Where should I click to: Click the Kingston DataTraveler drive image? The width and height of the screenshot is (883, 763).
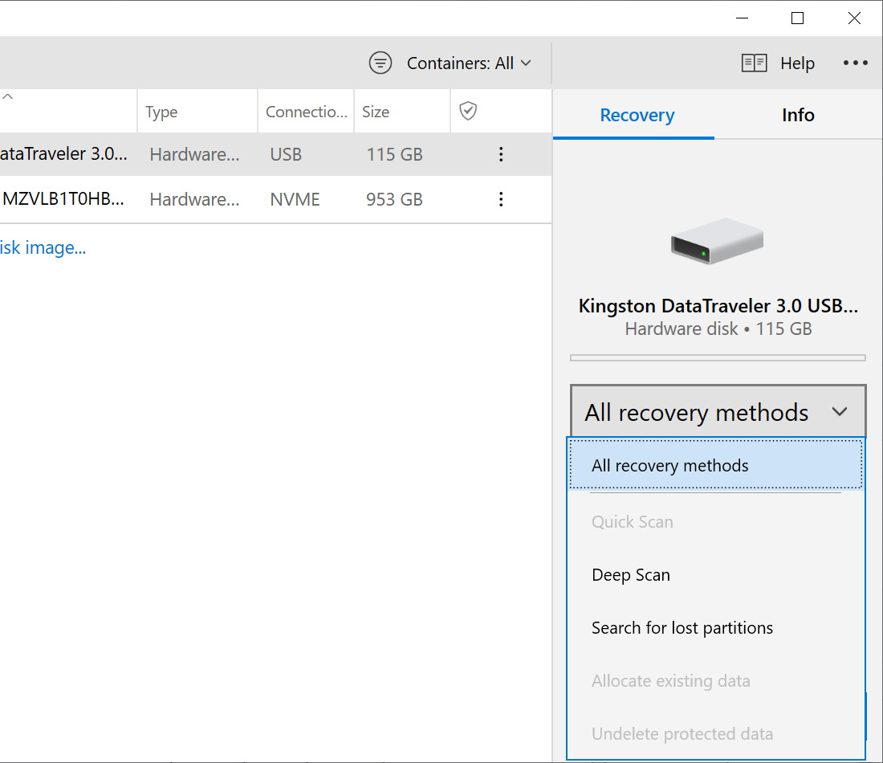[717, 241]
